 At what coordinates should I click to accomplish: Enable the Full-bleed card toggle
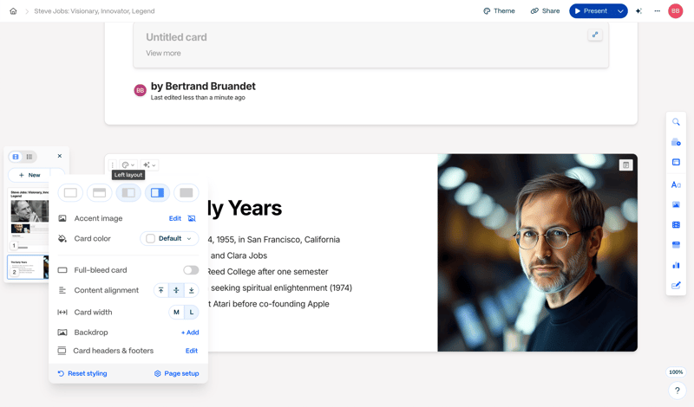tap(190, 270)
